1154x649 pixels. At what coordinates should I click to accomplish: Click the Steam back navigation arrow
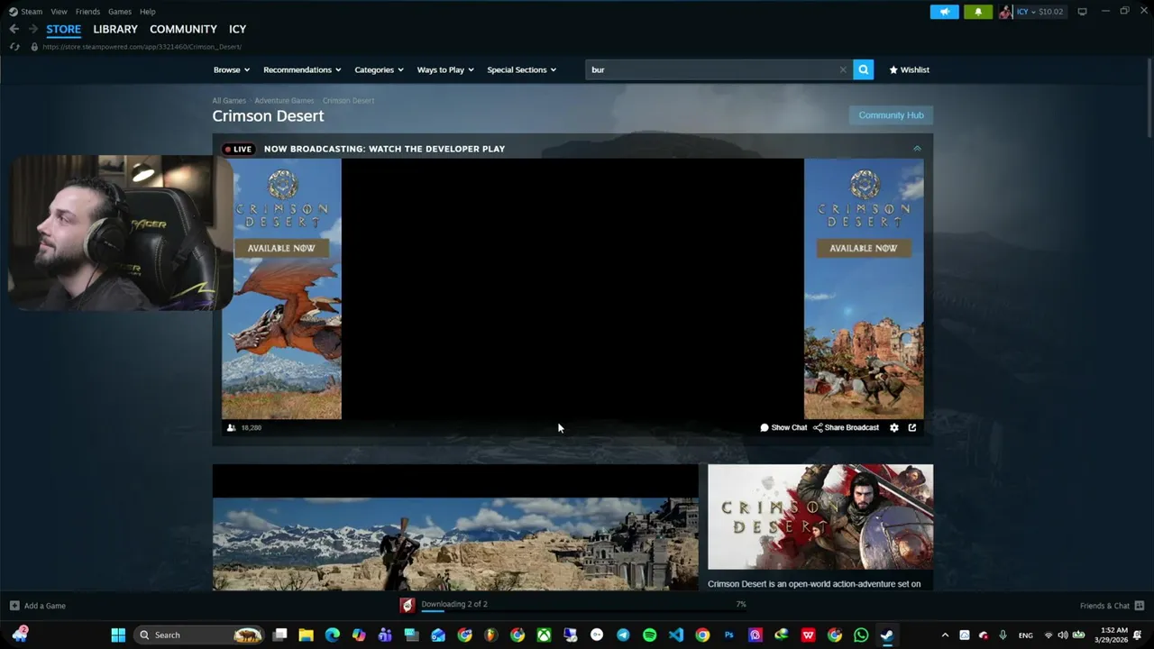[x=14, y=29]
